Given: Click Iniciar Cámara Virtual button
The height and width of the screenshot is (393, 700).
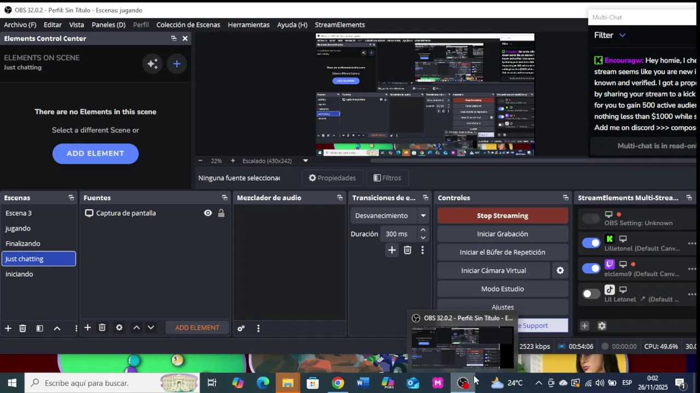Looking at the screenshot, I should 493,271.
